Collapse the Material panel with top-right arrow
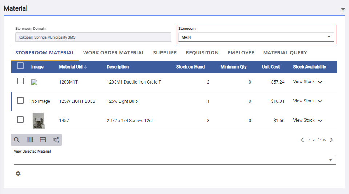The height and width of the screenshot is (194, 349). pyautogui.click(x=343, y=10)
